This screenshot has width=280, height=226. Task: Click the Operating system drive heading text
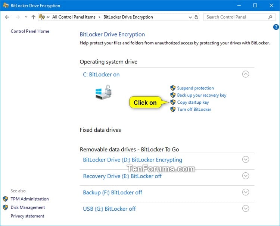[x=108, y=62]
